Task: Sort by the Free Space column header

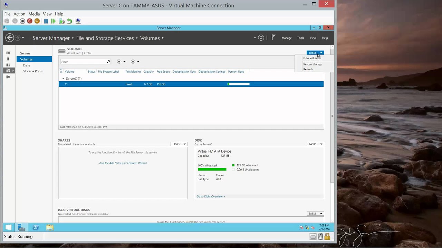Action: coord(163,72)
